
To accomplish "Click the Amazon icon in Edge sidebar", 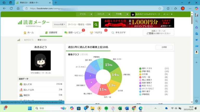I will coord(196,52).
